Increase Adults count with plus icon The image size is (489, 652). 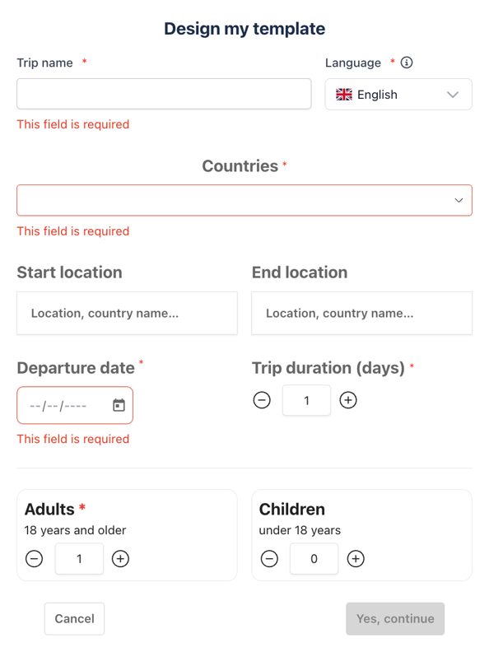(x=120, y=558)
